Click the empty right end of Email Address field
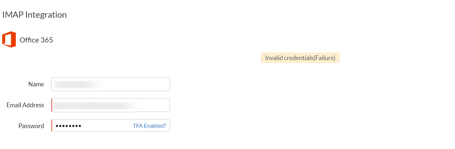The image size is (455, 149). tap(156, 105)
